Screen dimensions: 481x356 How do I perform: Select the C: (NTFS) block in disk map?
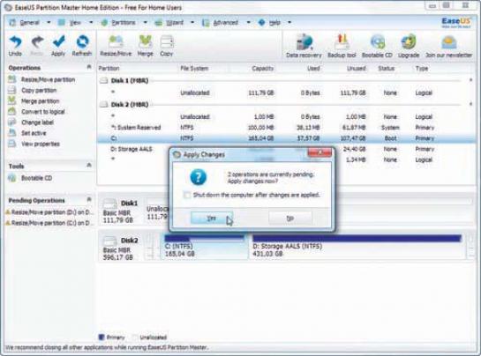point(204,247)
